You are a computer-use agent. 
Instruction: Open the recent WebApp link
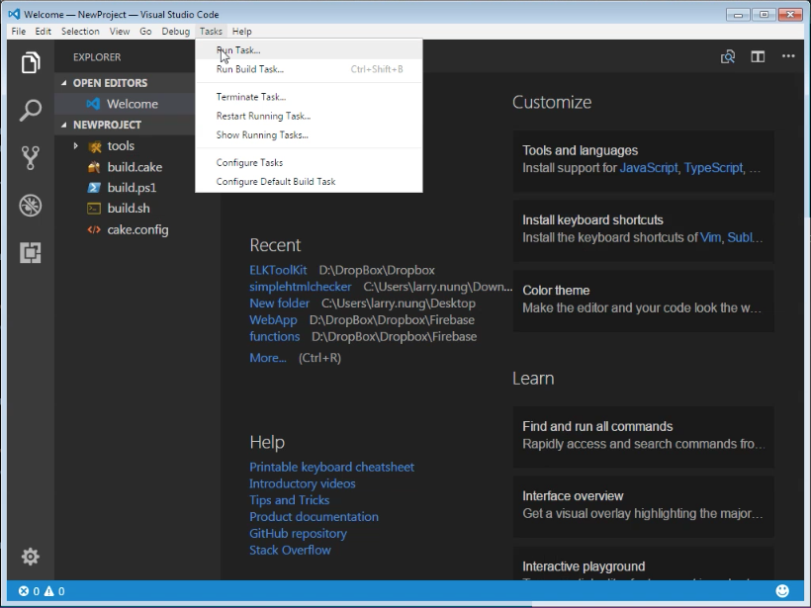tap(273, 320)
